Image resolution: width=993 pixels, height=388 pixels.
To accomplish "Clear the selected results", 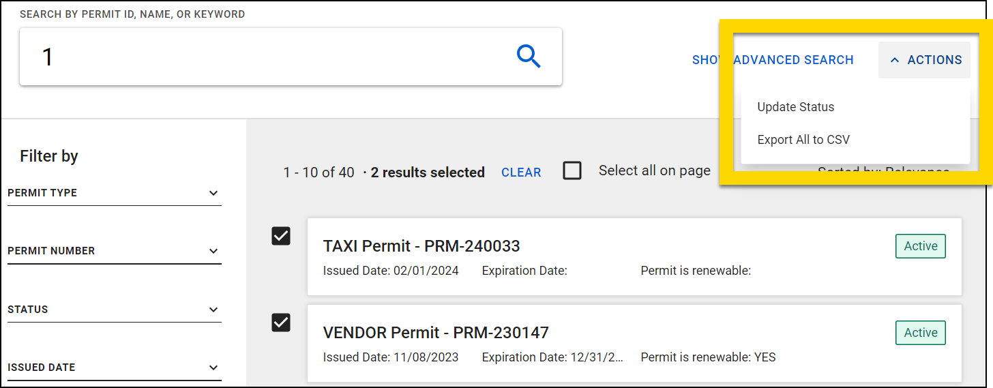I will pos(521,173).
